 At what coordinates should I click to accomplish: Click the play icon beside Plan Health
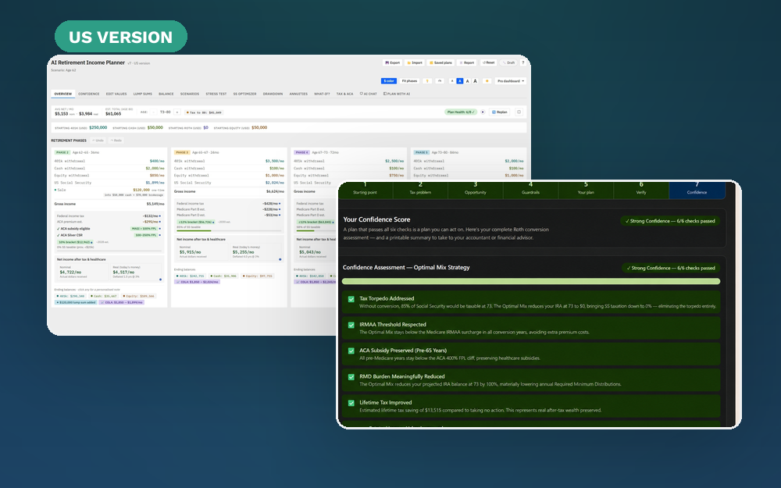point(483,112)
